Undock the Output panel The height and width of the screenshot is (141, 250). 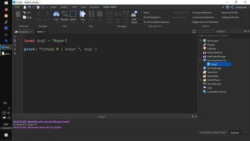tap(192, 117)
